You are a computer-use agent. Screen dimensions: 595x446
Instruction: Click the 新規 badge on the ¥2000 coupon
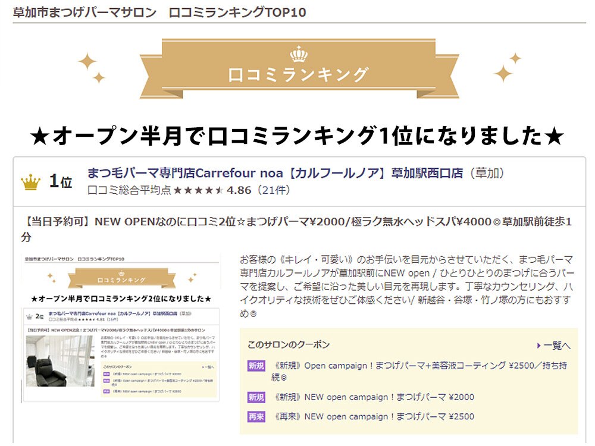pos(256,397)
